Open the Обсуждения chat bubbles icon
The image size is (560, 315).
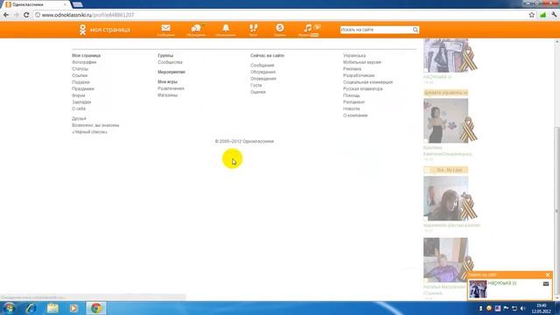pos(196,28)
